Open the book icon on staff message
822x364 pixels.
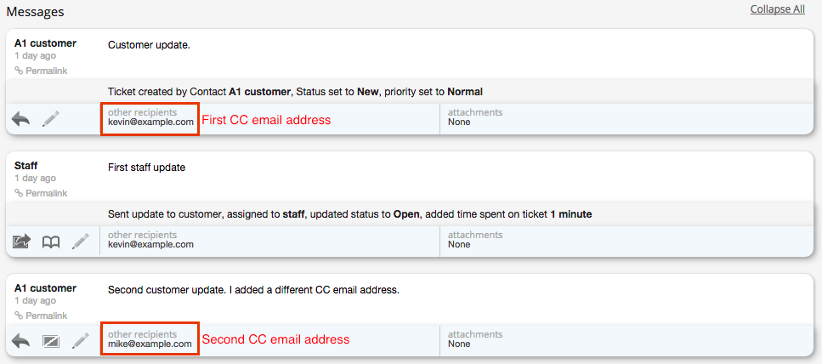pos(51,242)
